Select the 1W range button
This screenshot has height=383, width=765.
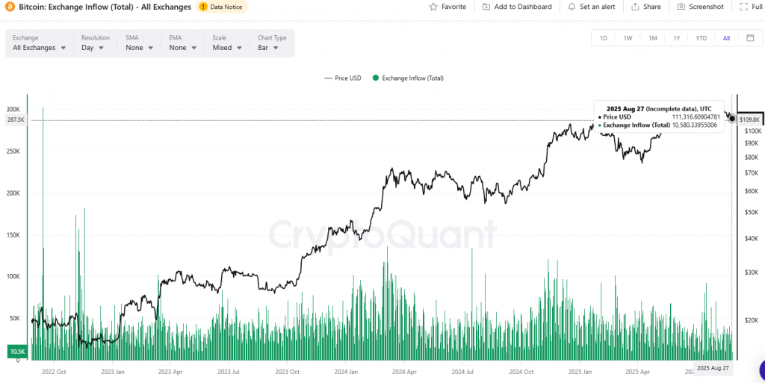628,38
